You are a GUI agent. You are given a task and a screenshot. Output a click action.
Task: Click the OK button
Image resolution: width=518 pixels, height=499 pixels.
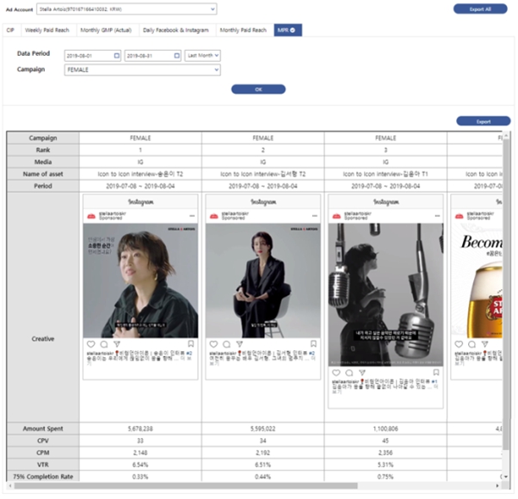tap(258, 89)
